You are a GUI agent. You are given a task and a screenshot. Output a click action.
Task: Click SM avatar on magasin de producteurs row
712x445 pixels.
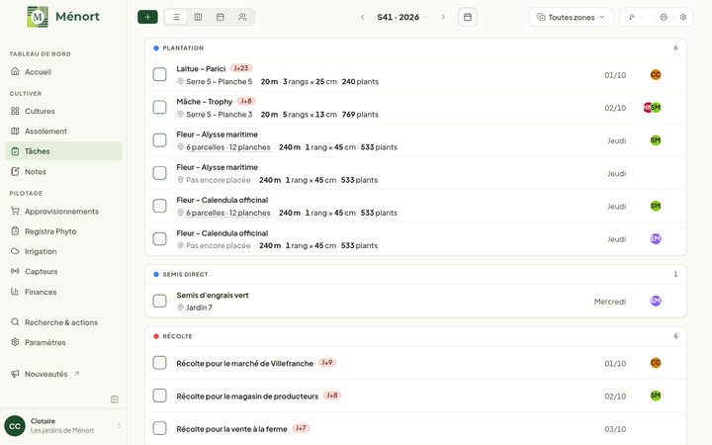tap(656, 396)
